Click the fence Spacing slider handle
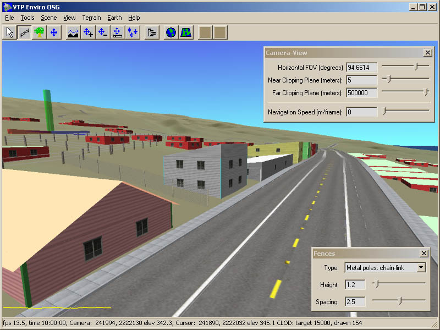 click(400, 301)
